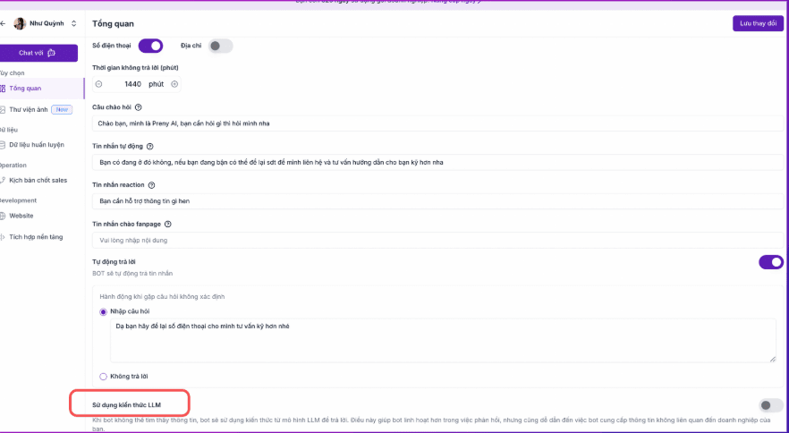Enable the Địa chỉ toggle
Screen dimensions: 789x433
(220, 46)
